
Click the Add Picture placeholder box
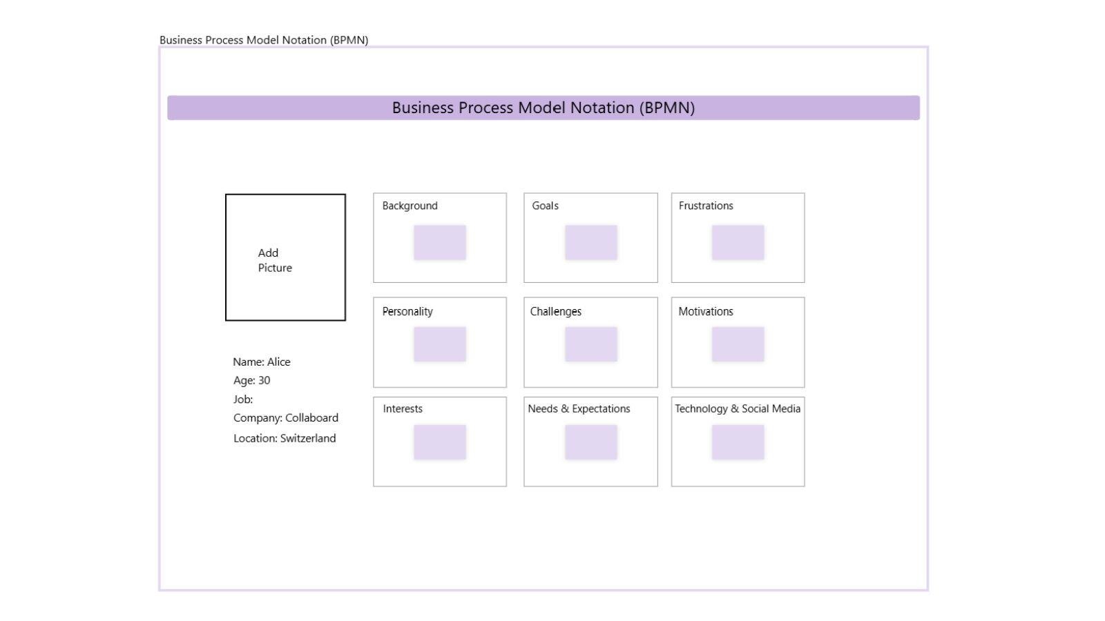[x=285, y=257]
